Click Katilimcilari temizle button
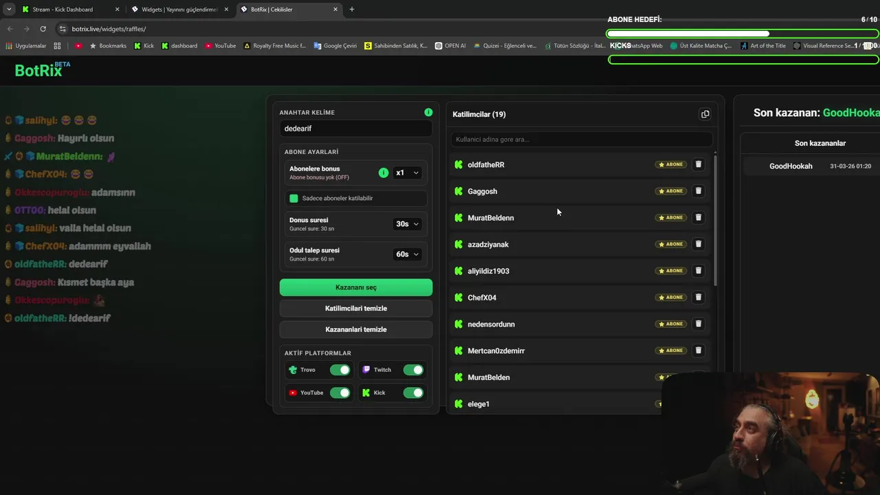 pos(356,308)
